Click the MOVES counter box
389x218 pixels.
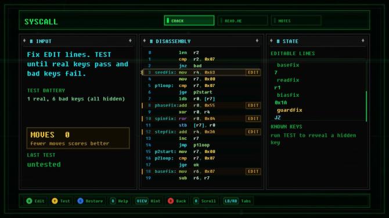[x=78, y=138]
